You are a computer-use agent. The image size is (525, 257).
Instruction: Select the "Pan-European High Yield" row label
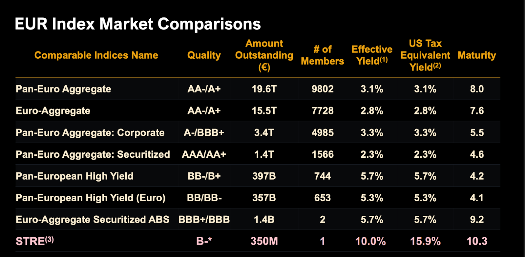tap(74, 176)
